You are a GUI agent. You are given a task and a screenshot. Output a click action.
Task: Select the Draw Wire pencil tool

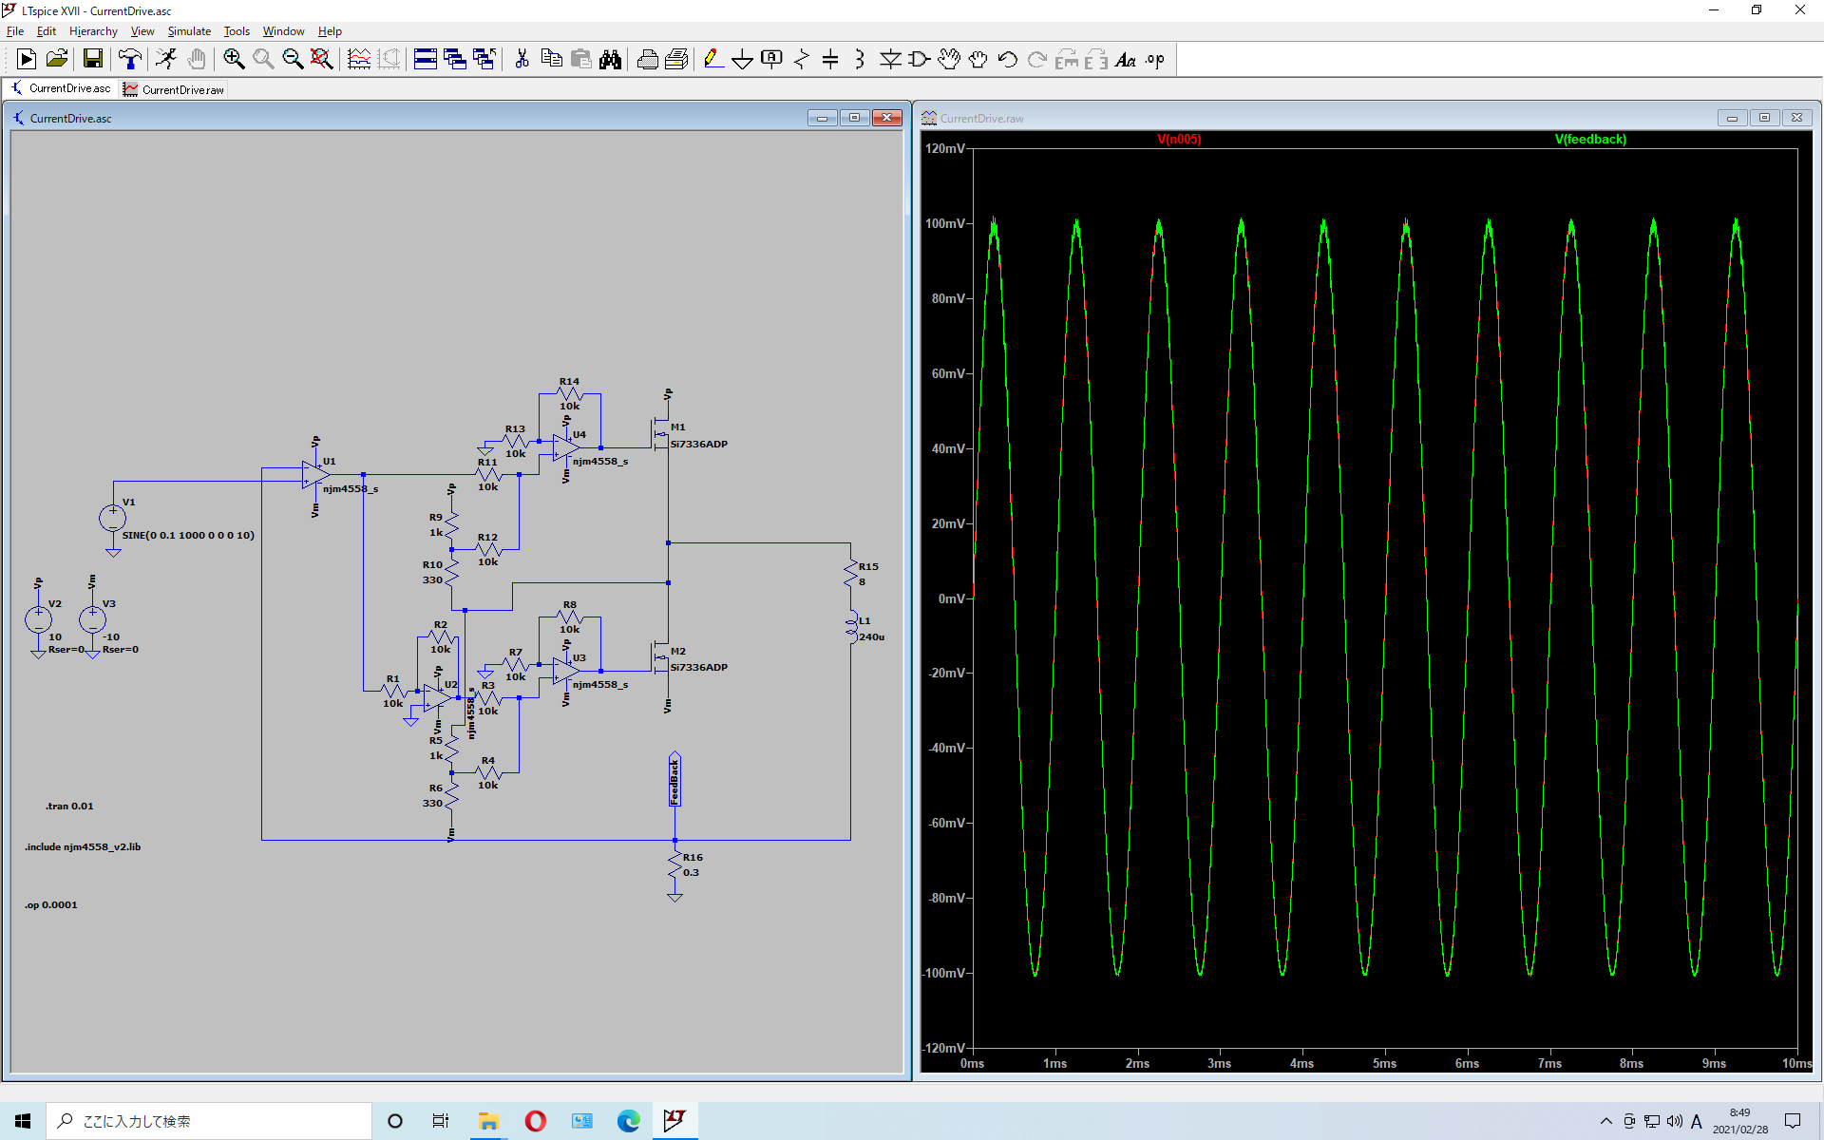click(x=713, y=60)
